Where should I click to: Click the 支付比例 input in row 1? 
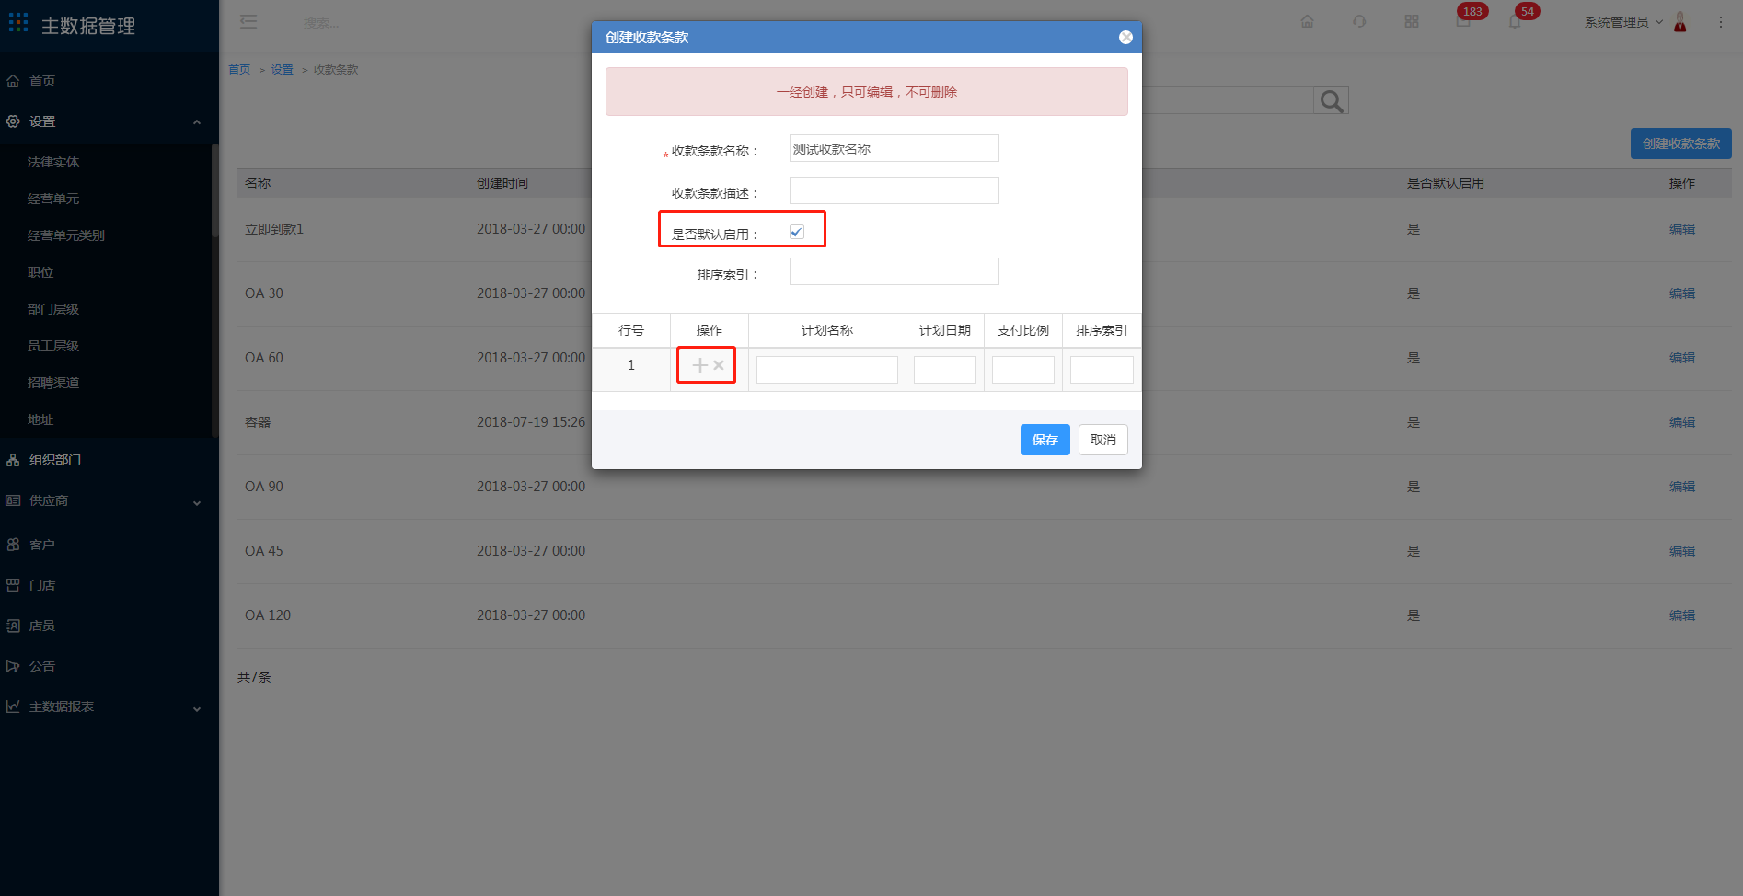coord(1022,370)
